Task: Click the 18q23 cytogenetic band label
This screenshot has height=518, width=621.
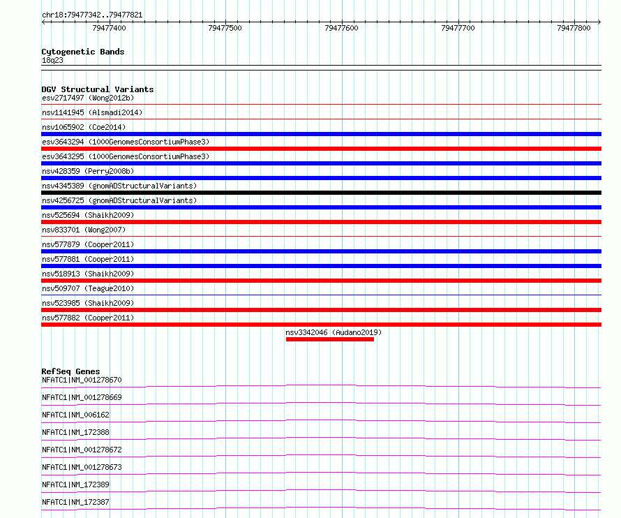Action: point(52,60)
